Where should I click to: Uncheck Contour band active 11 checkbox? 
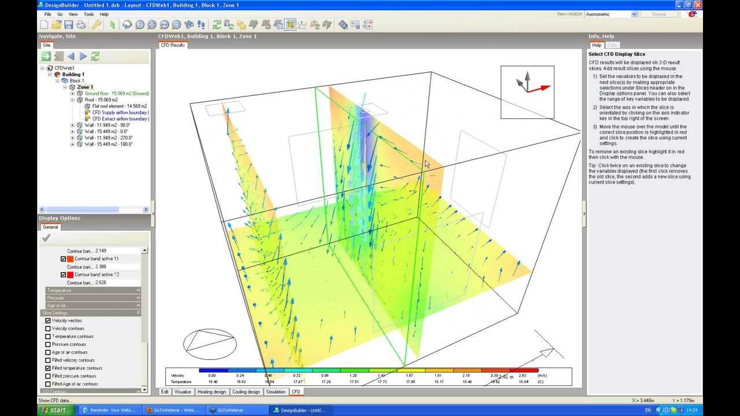tap(64, 259)
